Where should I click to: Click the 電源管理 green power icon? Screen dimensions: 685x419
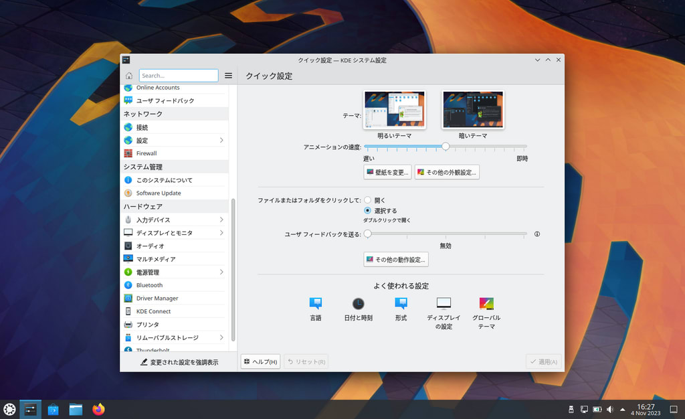[x=128, y=272]
